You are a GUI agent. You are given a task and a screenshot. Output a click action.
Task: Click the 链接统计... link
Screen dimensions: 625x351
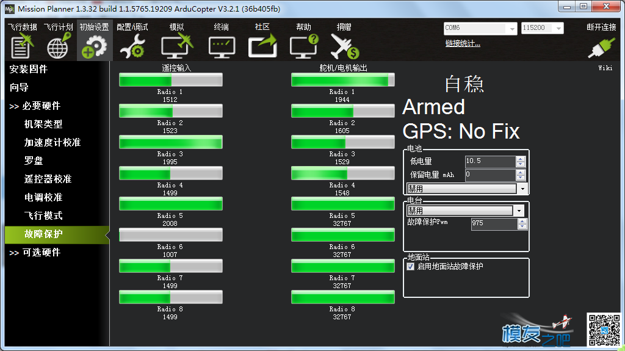point(463,43)
